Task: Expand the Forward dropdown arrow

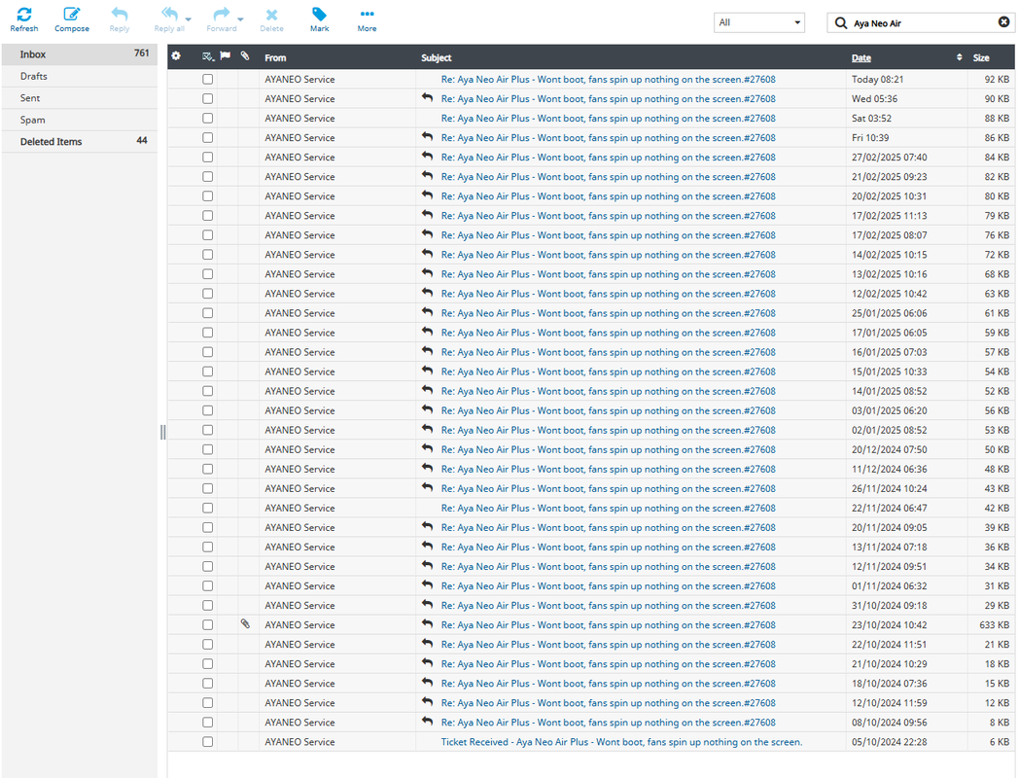Action: [240, 19]
